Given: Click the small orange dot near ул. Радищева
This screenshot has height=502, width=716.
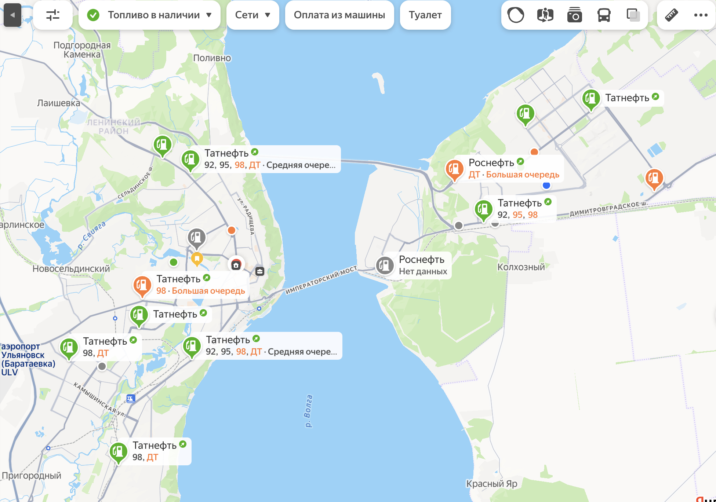Looking at the screenshot, I should click(231, 230).
